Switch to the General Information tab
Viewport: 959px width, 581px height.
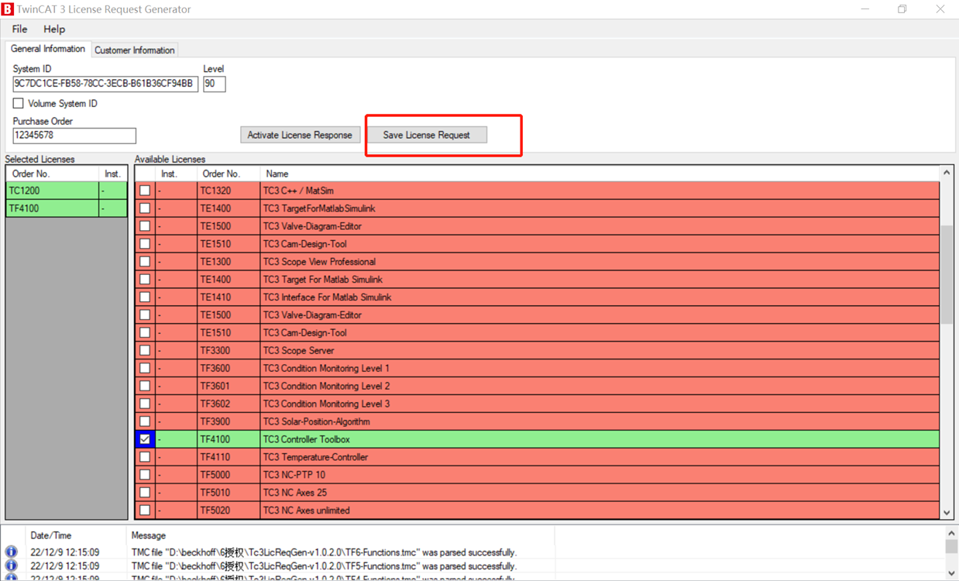(x=48, y=49)
